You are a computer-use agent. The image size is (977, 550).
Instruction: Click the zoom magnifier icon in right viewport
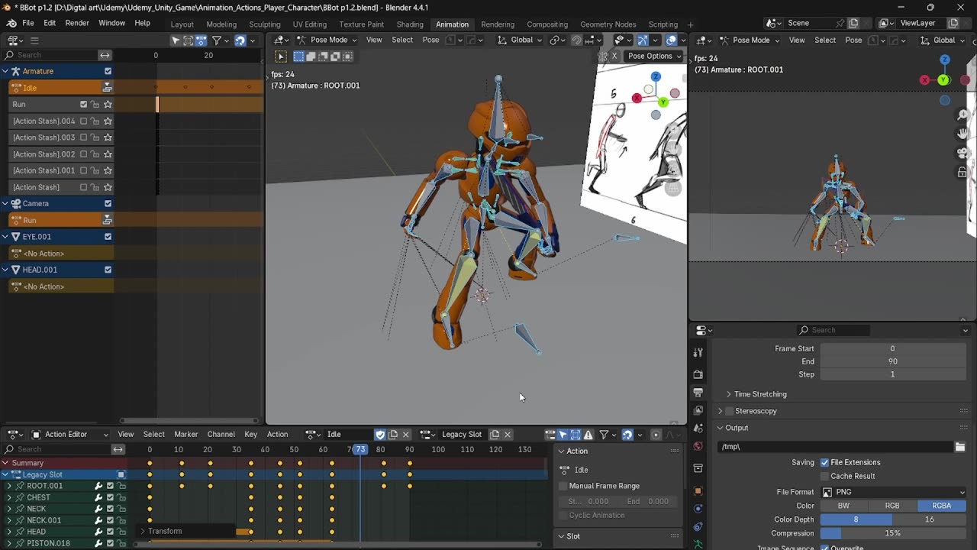[963, 115]
